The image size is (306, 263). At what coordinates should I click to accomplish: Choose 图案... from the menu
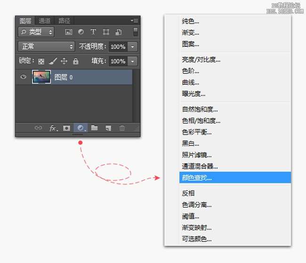[x=235, y=44]
